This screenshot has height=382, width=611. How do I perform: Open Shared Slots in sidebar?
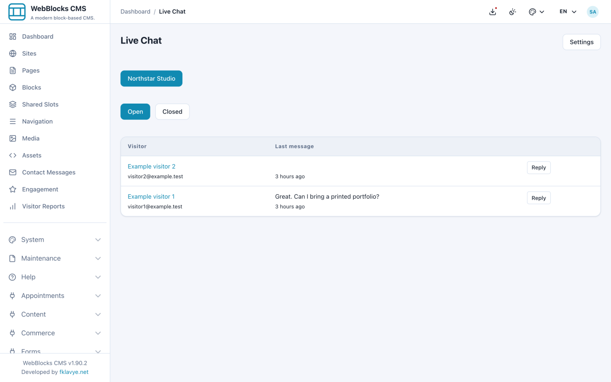click(55, 104)
